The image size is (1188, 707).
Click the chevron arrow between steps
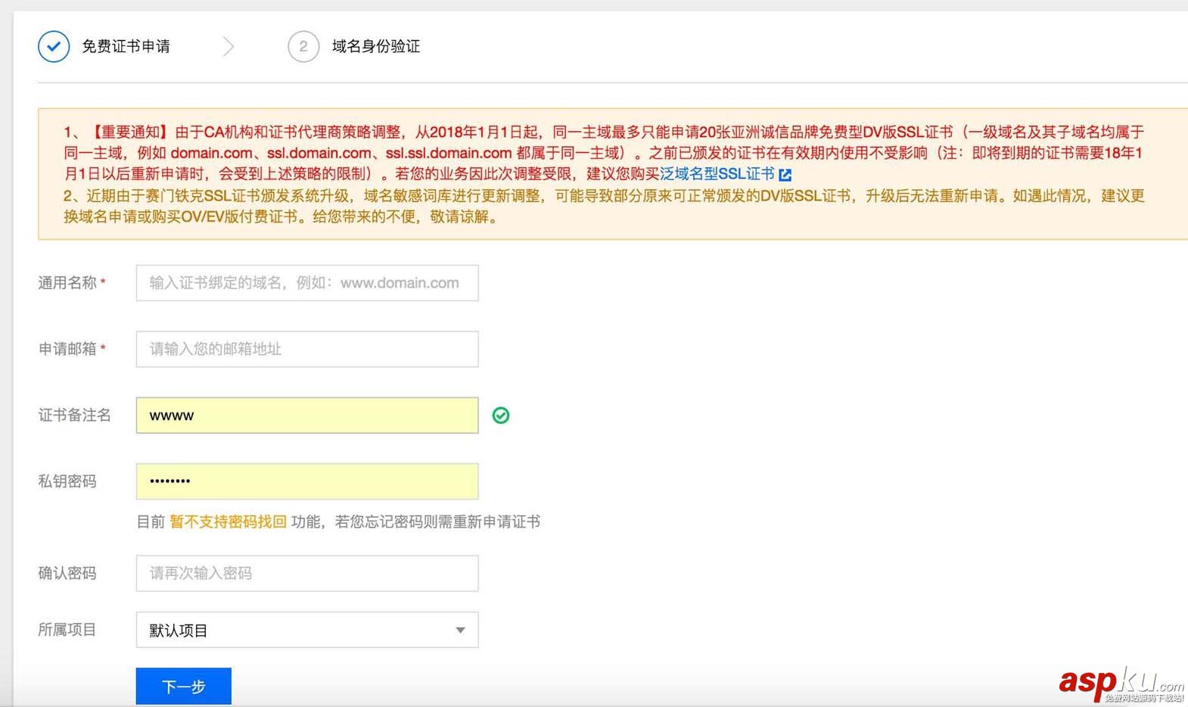coord(229,47)
